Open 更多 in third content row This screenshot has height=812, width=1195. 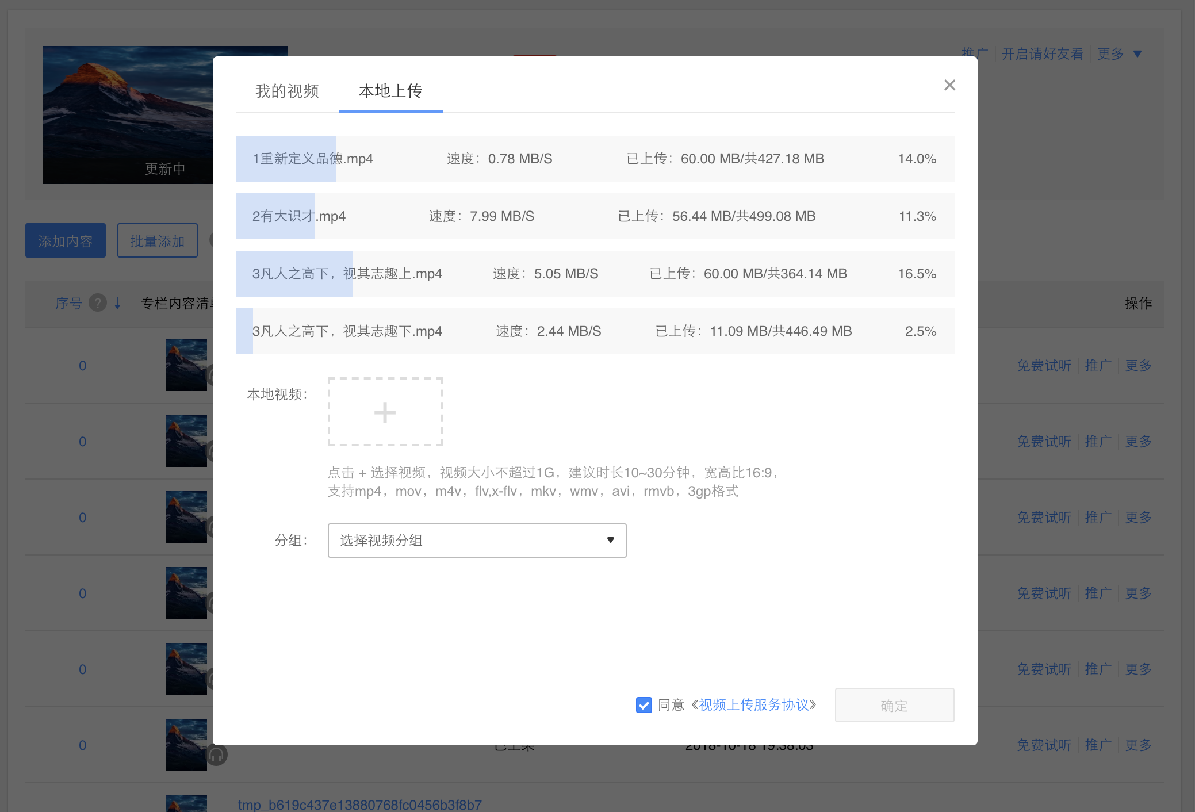pyautogui.click(x=1139, y=518)
